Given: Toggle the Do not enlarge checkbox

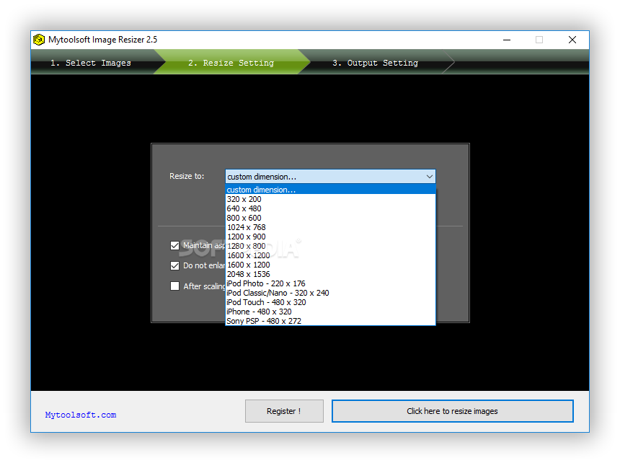Looking at the screenshot, I should click(174, 265).
